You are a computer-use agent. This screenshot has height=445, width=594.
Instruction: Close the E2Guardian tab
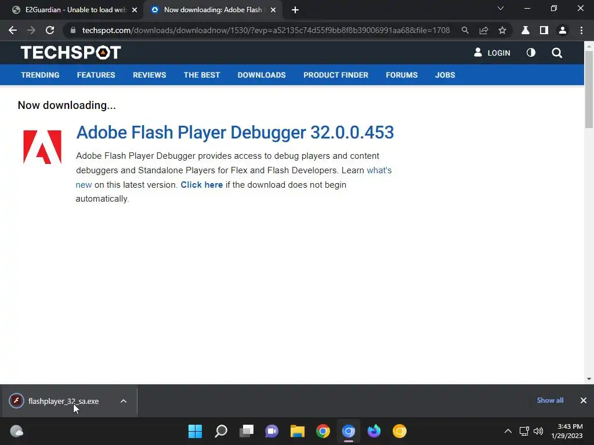pos(135,10)
